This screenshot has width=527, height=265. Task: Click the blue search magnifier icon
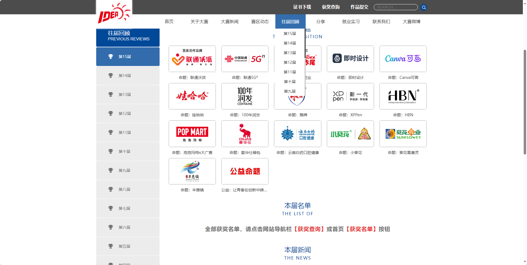pyautogui.click(x=424, y=7)
